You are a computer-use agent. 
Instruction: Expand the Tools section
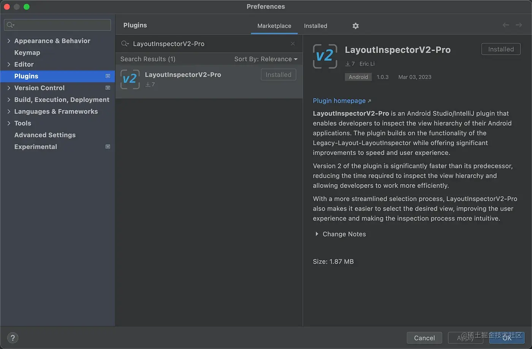coord(9,123)
